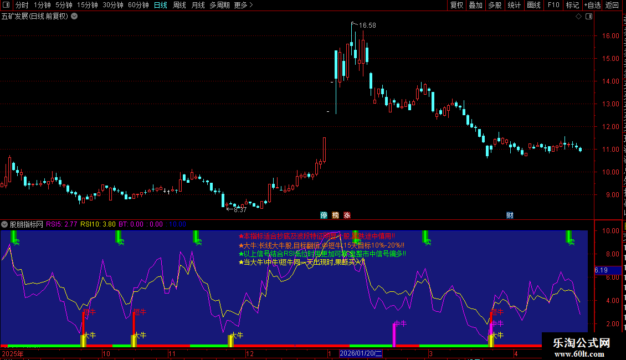This screenshot has height=360, width=626.
Task: Click month 11 on time axis
Action: click(x=172, y=353)
